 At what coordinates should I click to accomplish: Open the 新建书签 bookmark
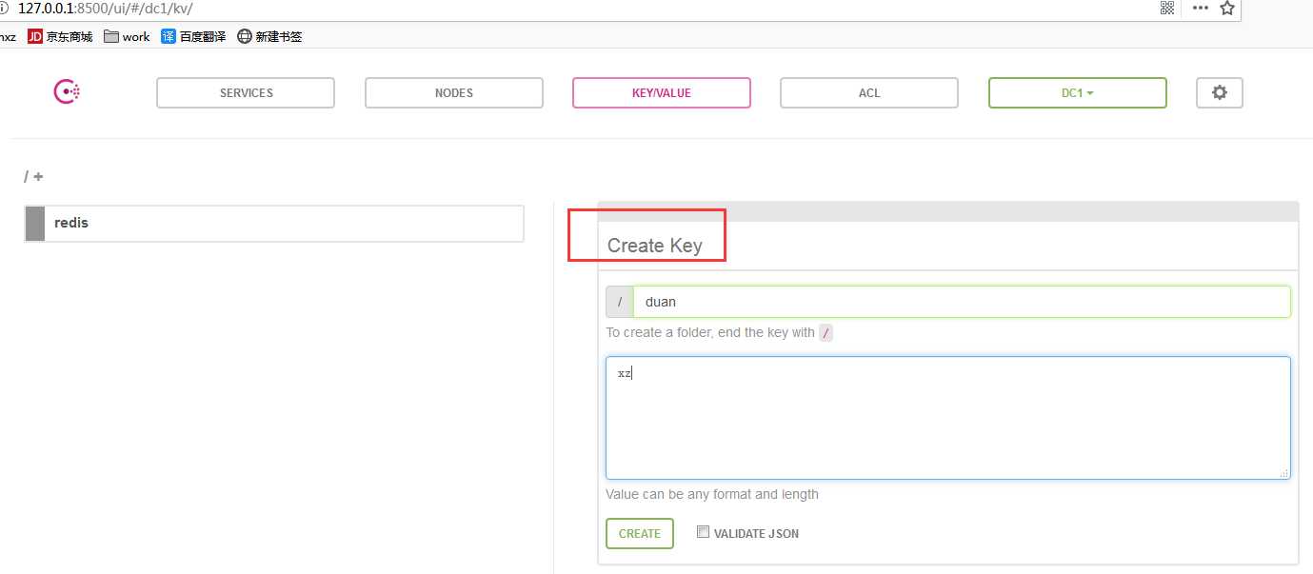269,36
